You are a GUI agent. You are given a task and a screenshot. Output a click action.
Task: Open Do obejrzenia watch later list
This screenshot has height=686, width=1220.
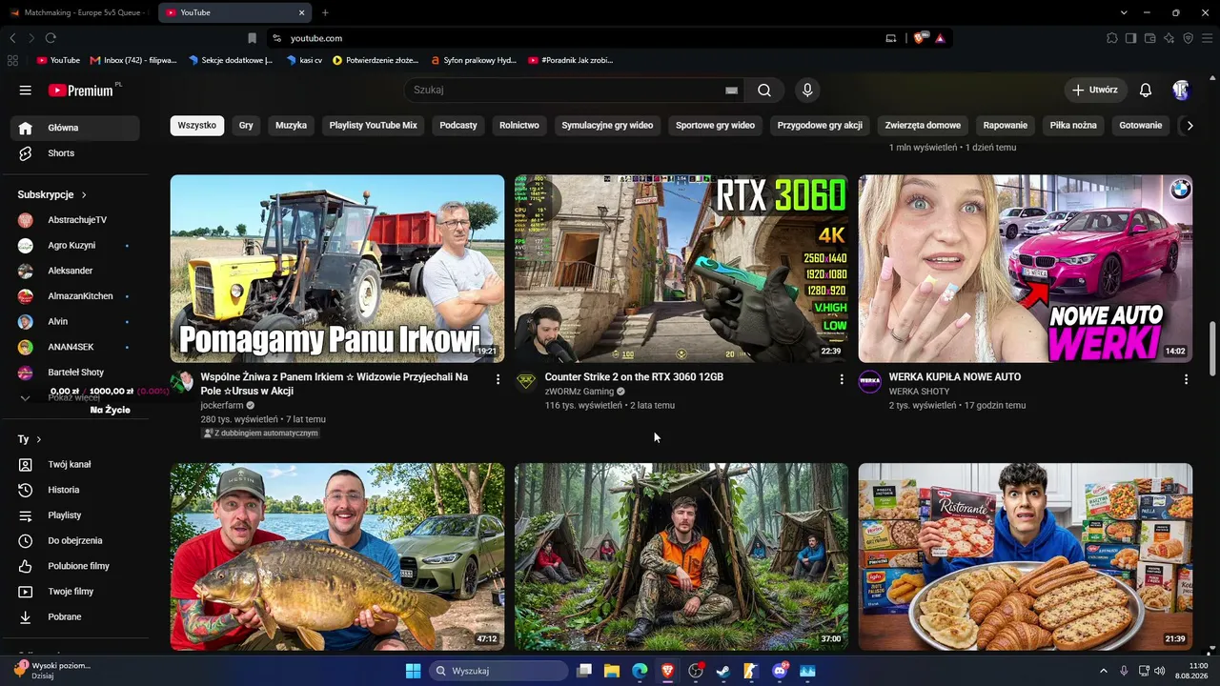[x=75, y=540]
